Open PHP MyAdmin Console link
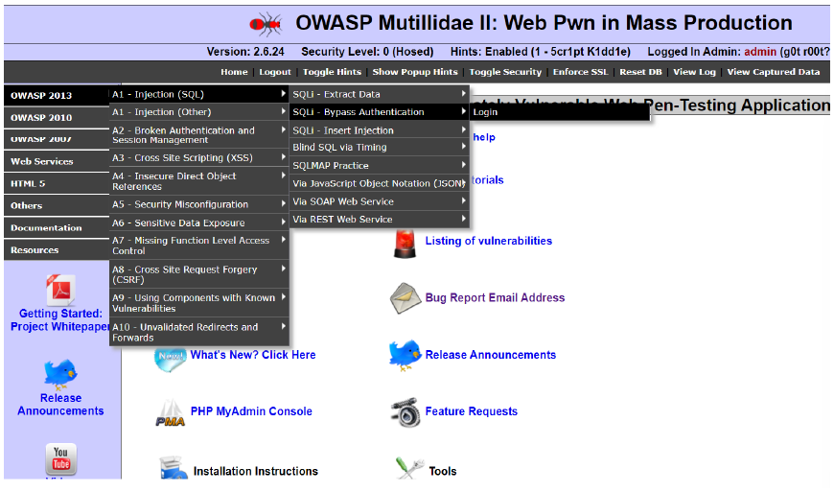 click(x=251, y=411)
